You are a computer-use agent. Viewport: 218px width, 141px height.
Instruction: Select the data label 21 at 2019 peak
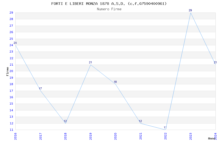[x=90, y=62]
